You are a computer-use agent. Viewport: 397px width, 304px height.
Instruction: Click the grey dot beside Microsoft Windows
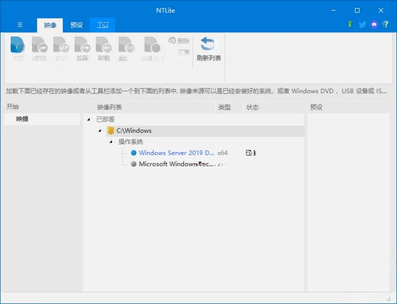[x=134, y=164]
